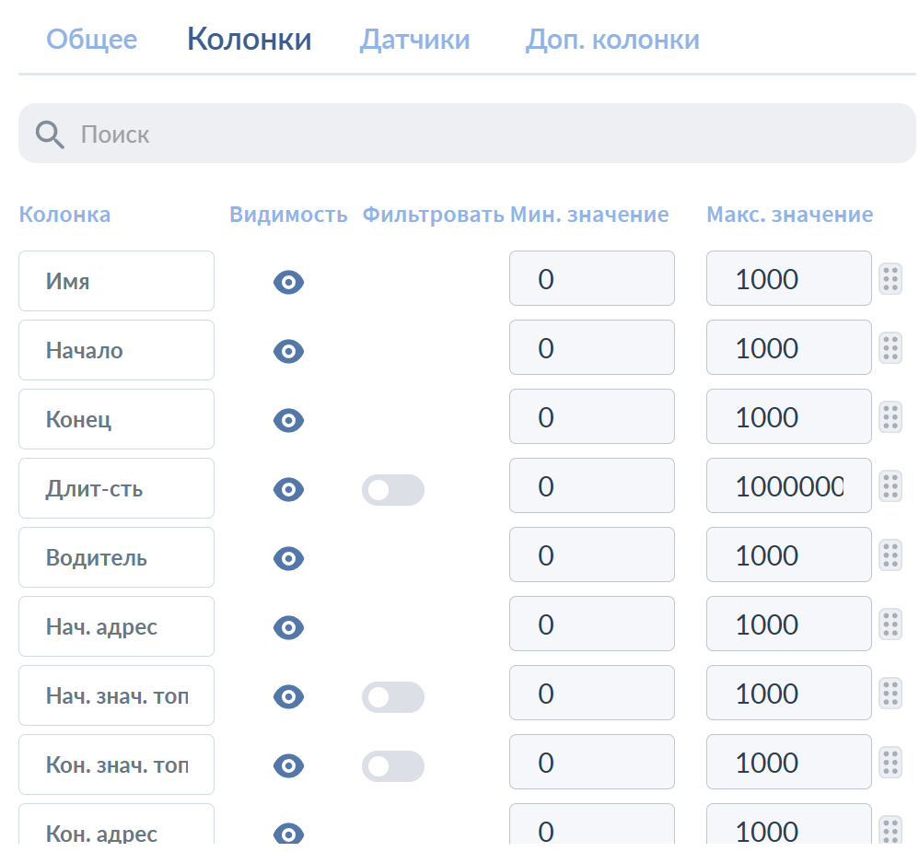
Task: Hide the Конец column
Action: (288, 420)
